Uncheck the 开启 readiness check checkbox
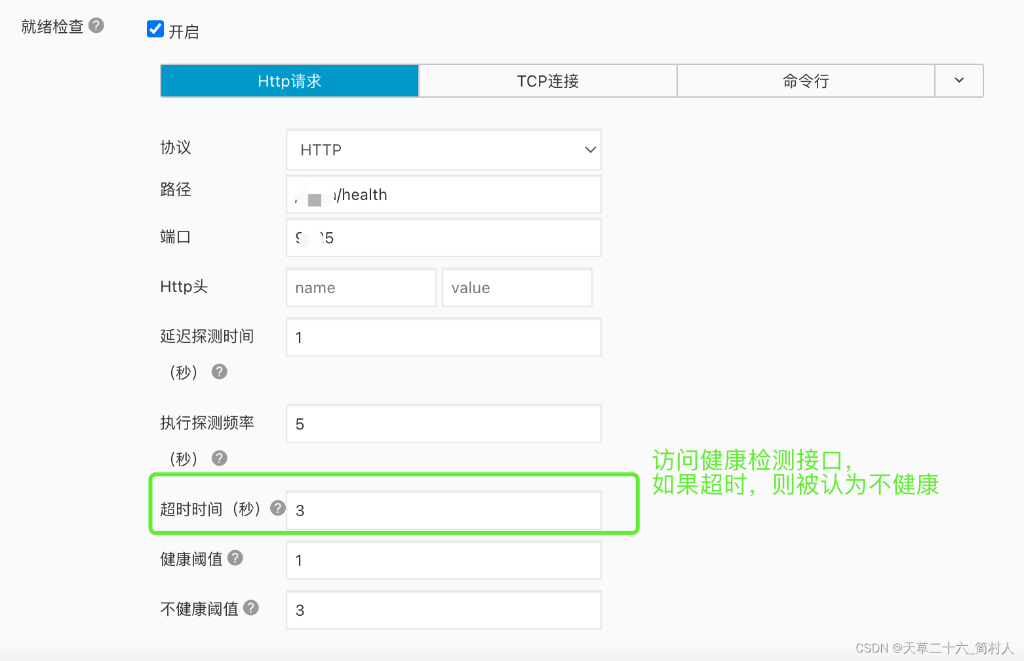1024x661 pixels. 155,29
